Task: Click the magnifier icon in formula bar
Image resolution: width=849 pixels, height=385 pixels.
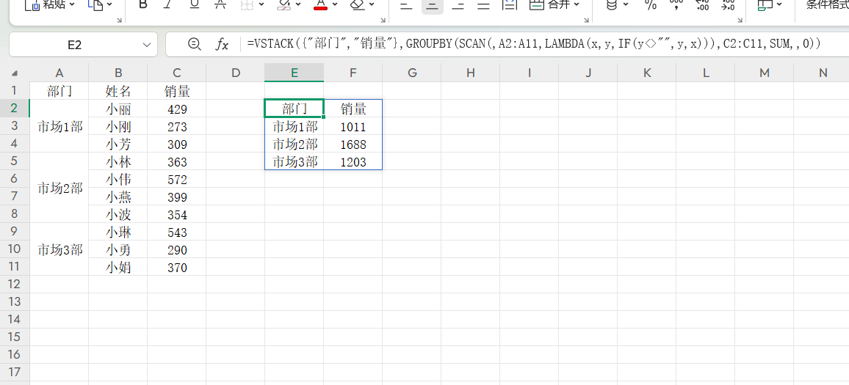Action: pos(194,45)
